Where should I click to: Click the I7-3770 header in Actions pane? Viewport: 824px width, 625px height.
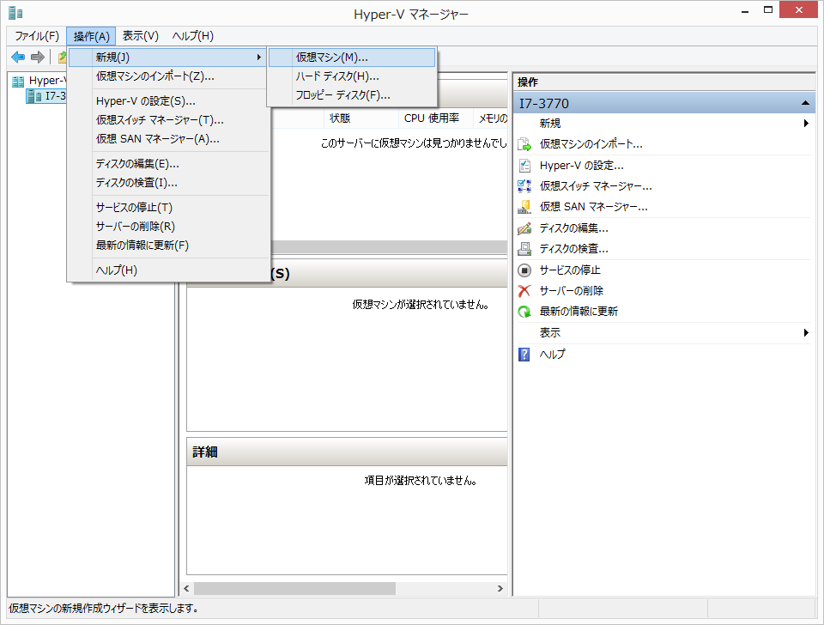664,103
